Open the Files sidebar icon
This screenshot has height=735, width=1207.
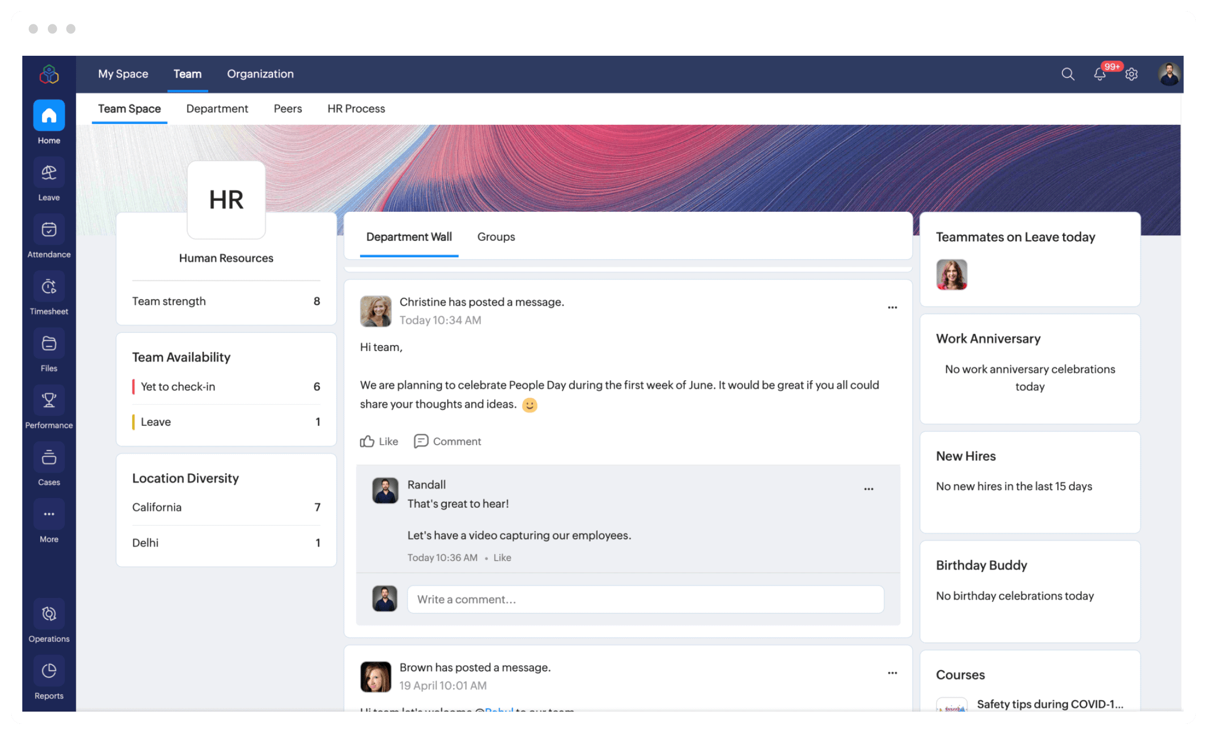pyautogui.click(x=49, y=344)
